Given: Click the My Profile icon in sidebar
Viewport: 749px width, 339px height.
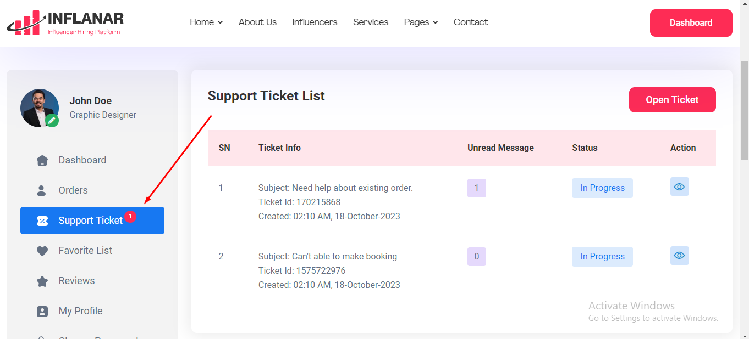Looking at the screenshot, I should click(x=42, y=311).
